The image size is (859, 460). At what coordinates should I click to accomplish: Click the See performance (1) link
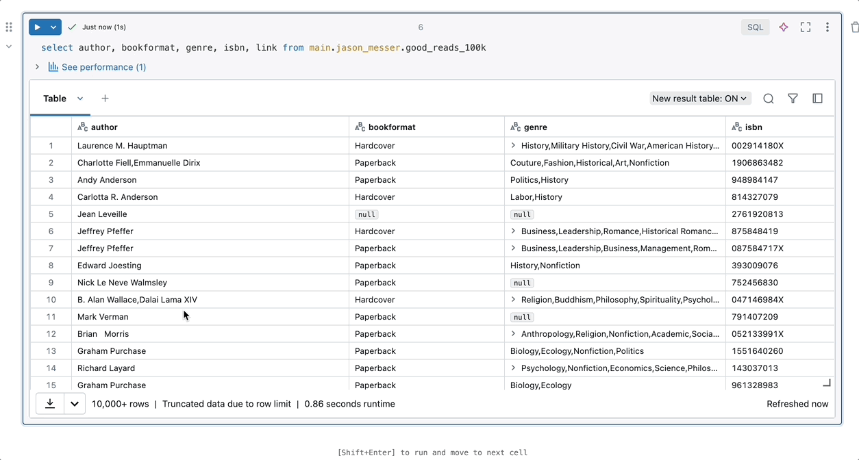(x=103, y=67)
